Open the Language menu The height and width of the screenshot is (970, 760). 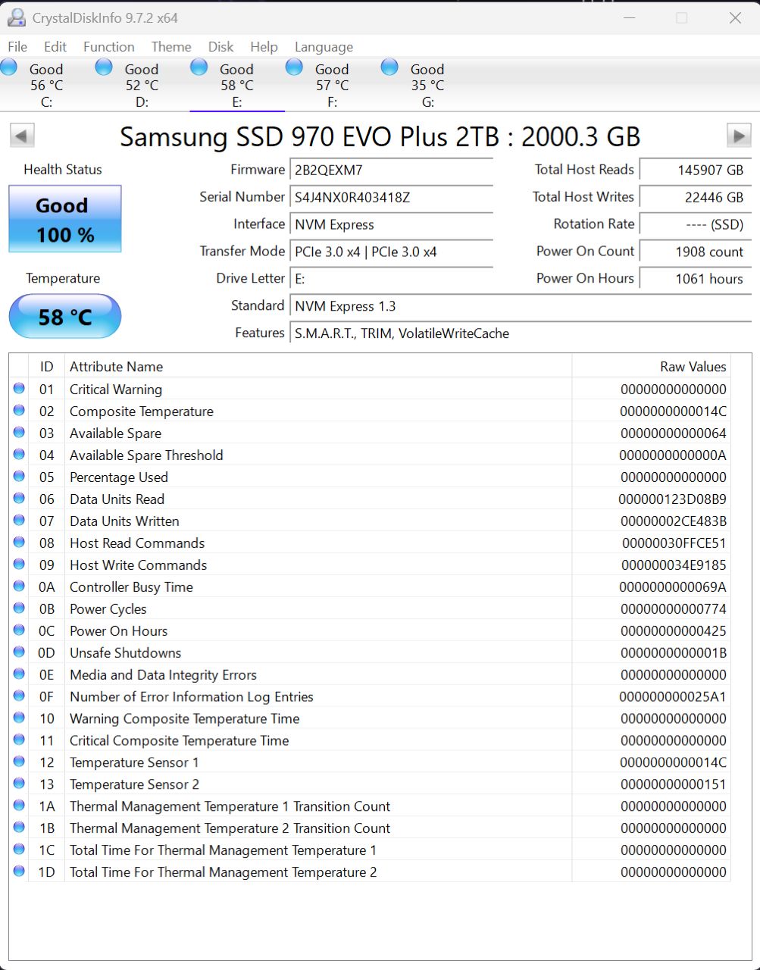[x=324, y=47]
